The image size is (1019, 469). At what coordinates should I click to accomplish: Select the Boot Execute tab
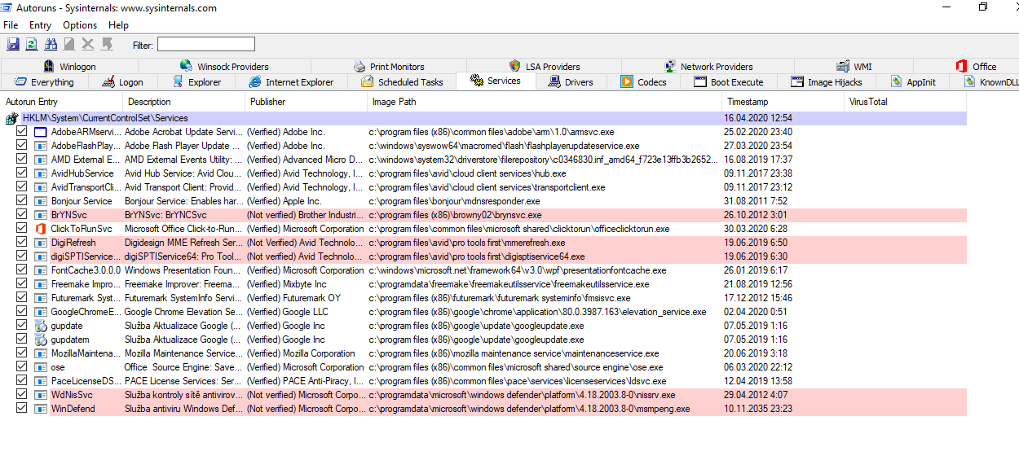point(728,82)
